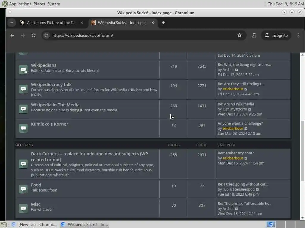
Task: View site information icon in address bar
Action: (x=46, y=35)
